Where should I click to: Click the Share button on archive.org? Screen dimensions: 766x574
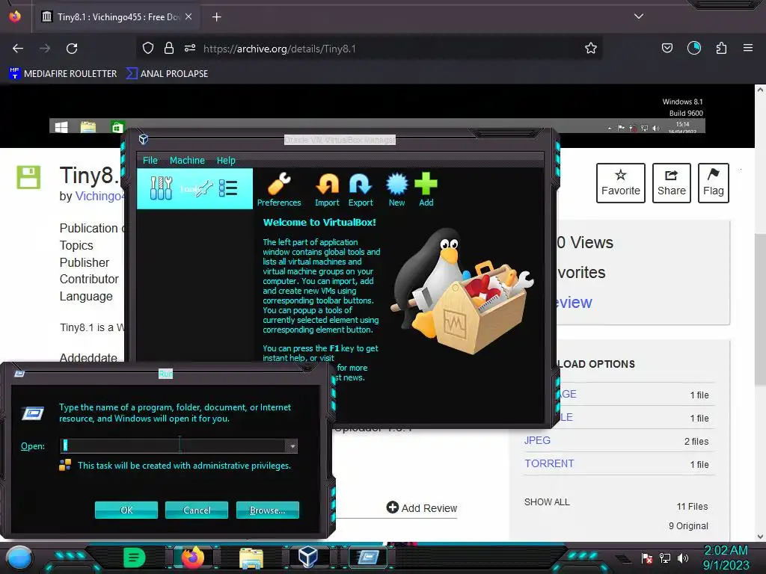pos(671,183)
